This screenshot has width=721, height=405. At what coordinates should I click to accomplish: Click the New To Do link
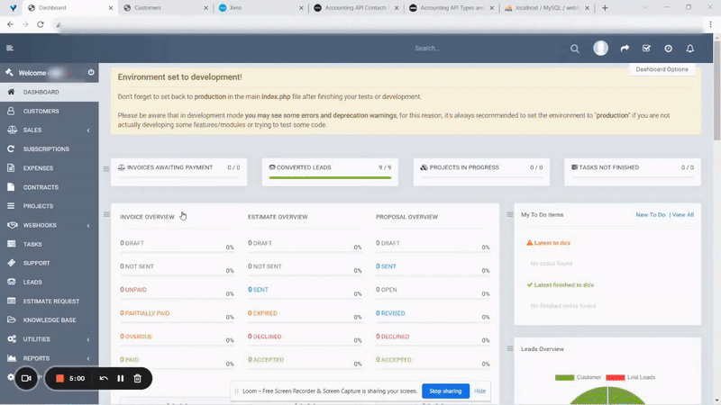(650, 215)
